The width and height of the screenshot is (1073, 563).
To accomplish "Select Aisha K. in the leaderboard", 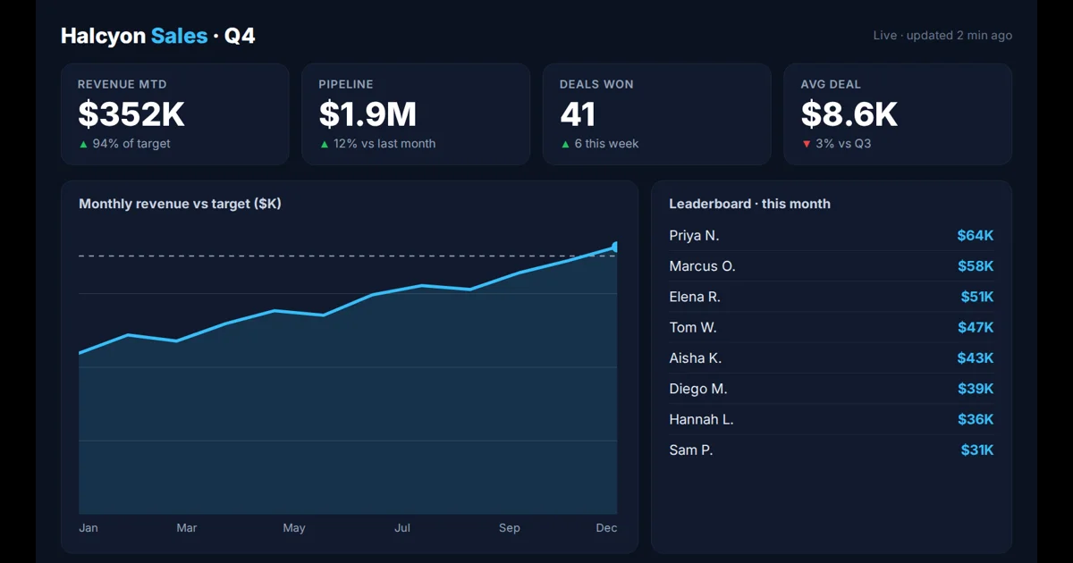I will pyautogui.click(x=696, y=358).
